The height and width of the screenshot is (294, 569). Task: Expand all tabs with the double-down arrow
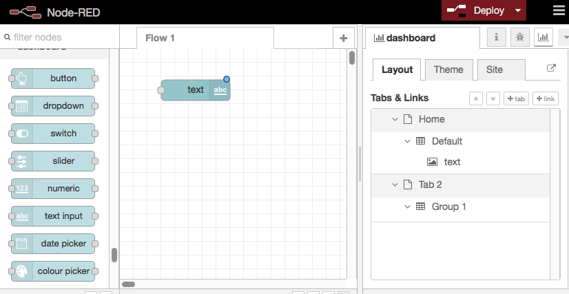pyautogui.click(x=493, y=98)
